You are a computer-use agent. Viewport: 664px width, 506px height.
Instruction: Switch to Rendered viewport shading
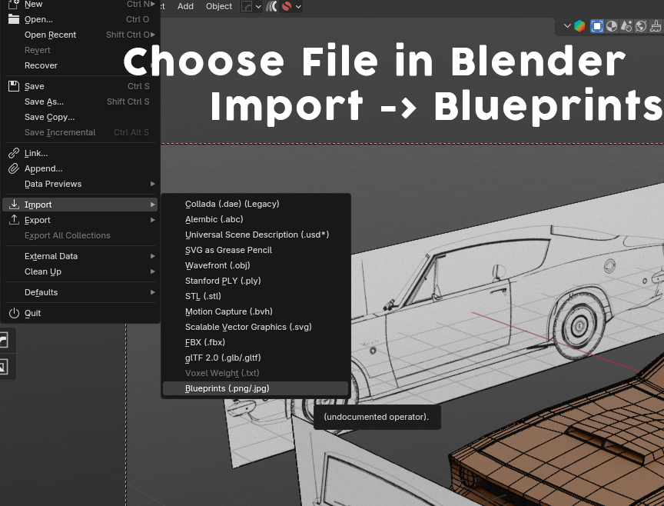(x=641, y=26)
